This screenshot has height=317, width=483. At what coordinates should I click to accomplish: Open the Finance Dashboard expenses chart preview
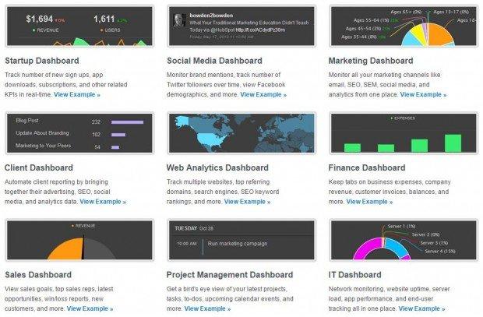pos(404,133)
